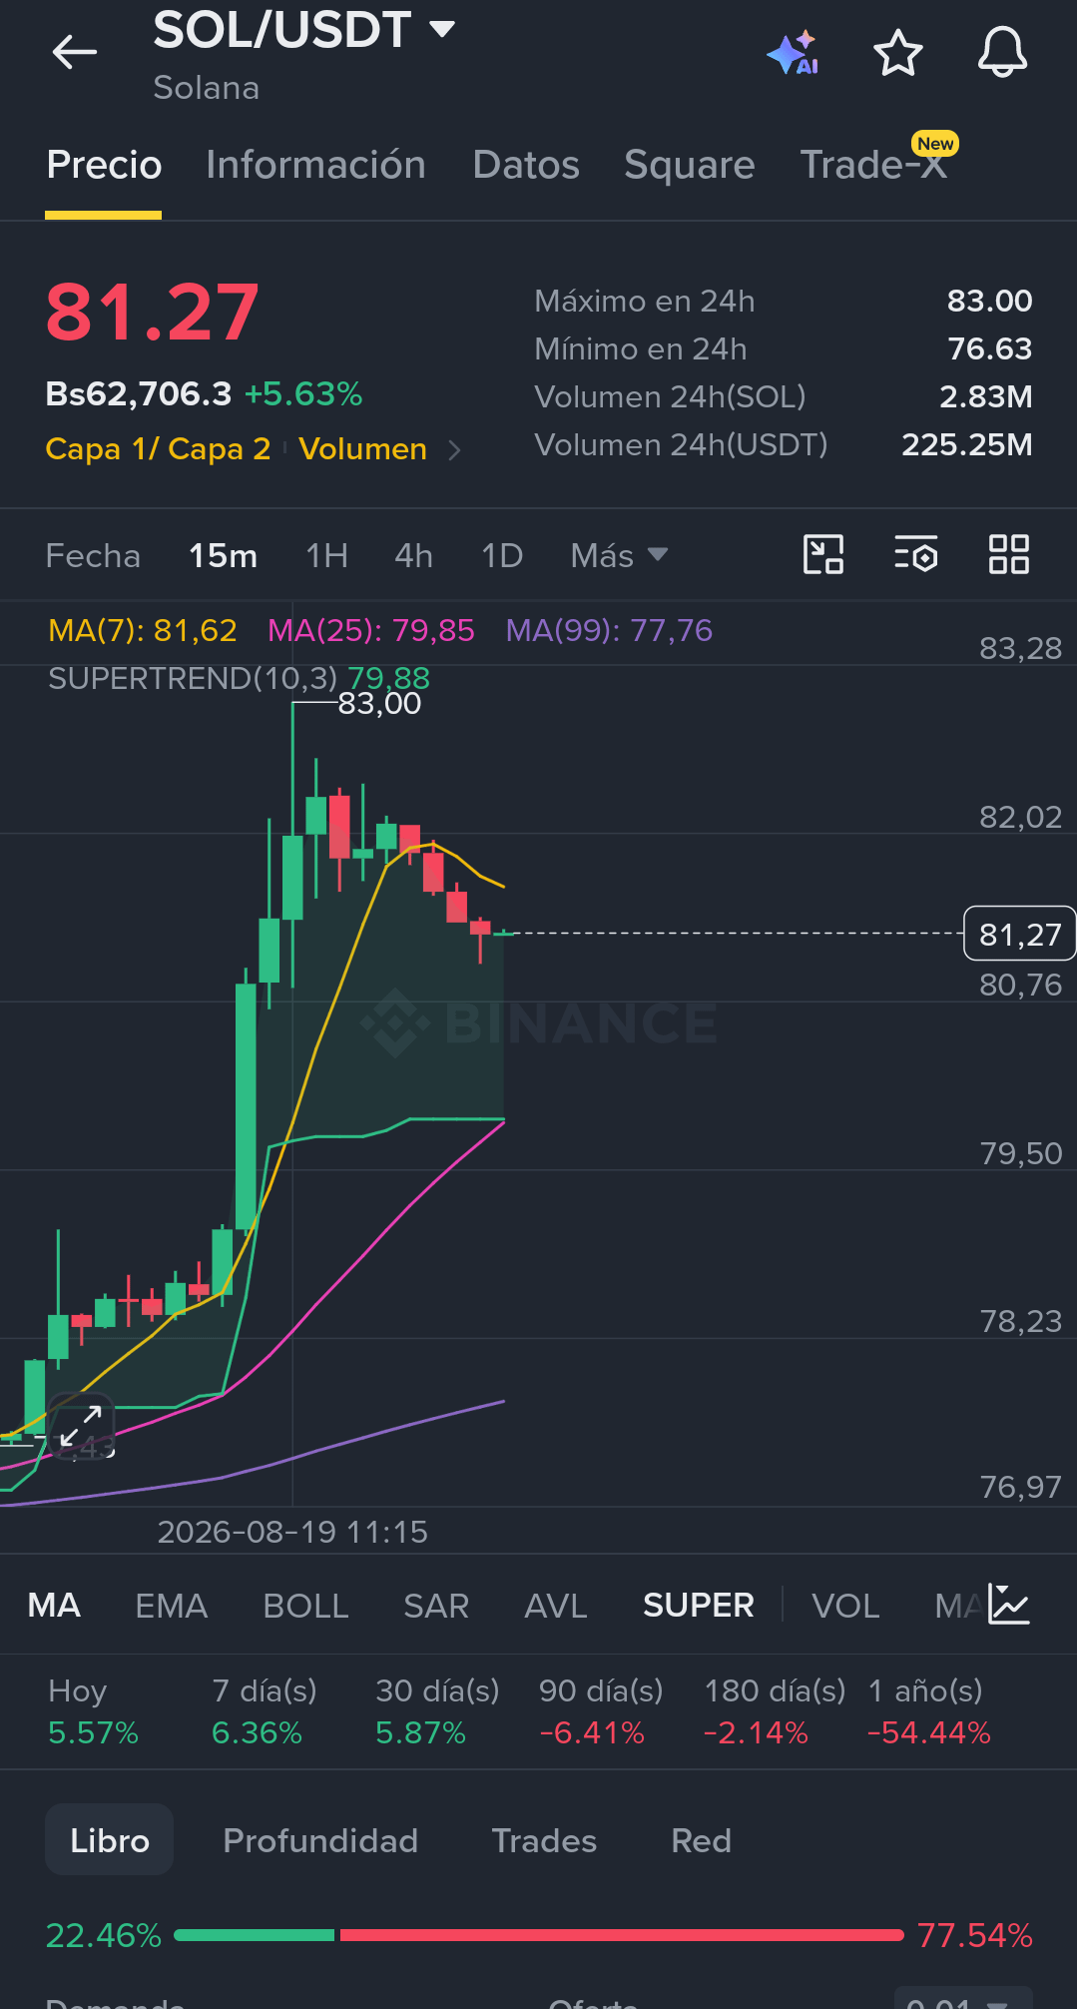Tap the red 77.54% ask ratio bar

click(x=622, y=1935)
